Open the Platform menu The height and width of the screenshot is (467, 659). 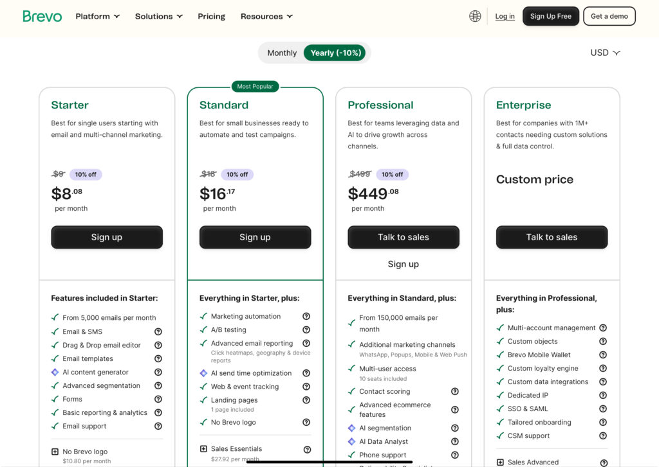97,16
